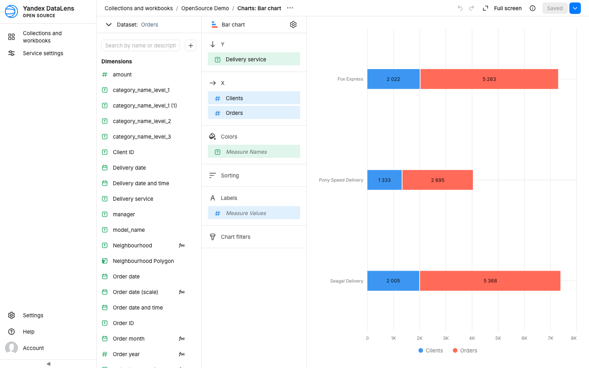Add a field with the plus button
Screen dimensions: 589x368
click(191, 45)
